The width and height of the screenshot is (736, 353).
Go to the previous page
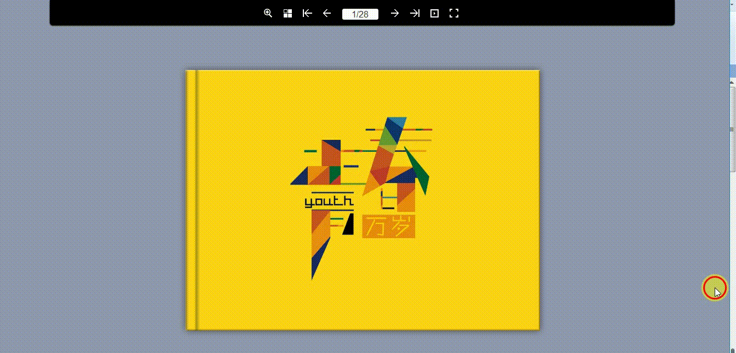[x=327, y=13]
